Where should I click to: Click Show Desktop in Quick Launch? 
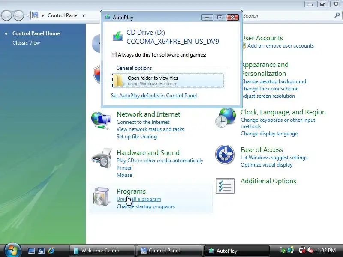[31, 251]
